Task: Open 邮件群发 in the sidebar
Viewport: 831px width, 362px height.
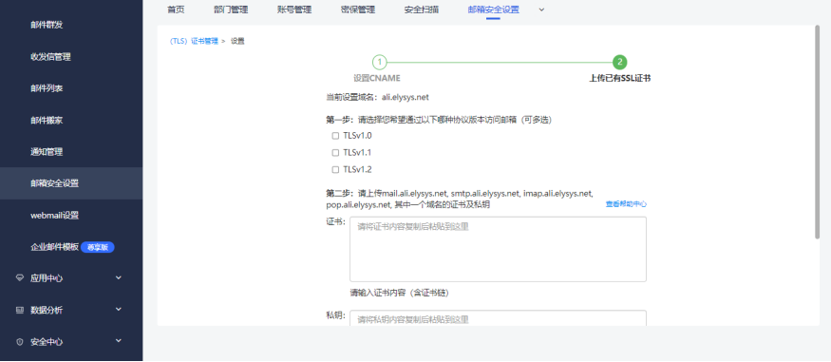Action: [x=47, y=25]
